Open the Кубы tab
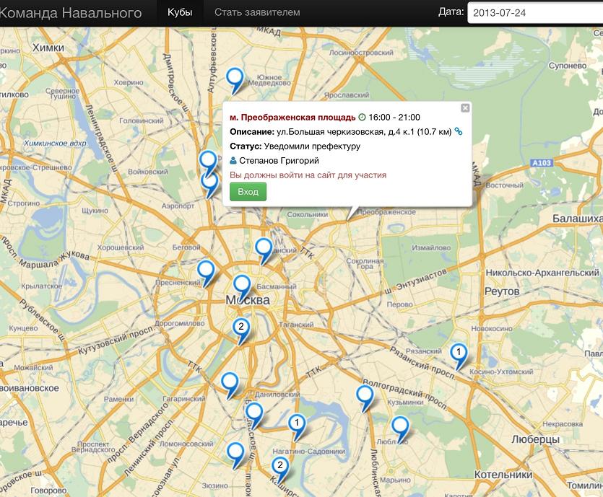 click(180, 12)
